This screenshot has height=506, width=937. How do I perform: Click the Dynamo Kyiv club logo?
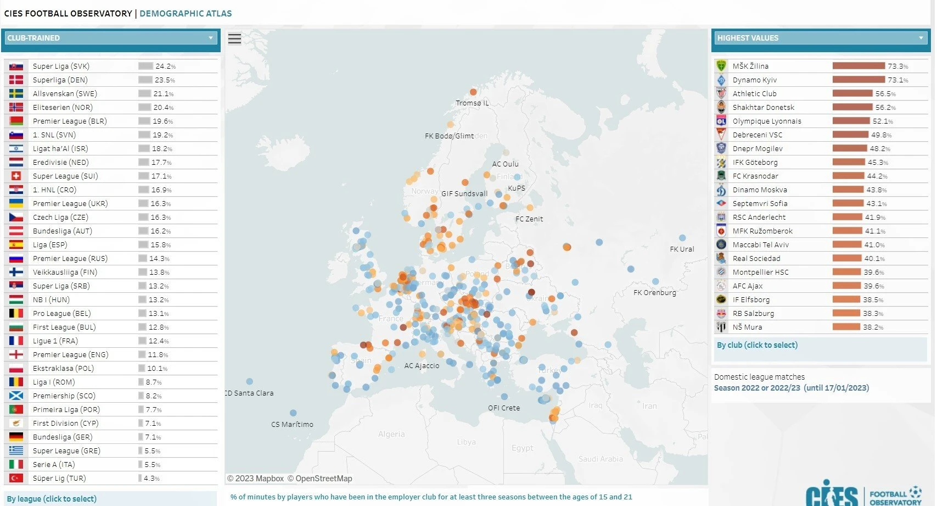(x=722, y=80)
